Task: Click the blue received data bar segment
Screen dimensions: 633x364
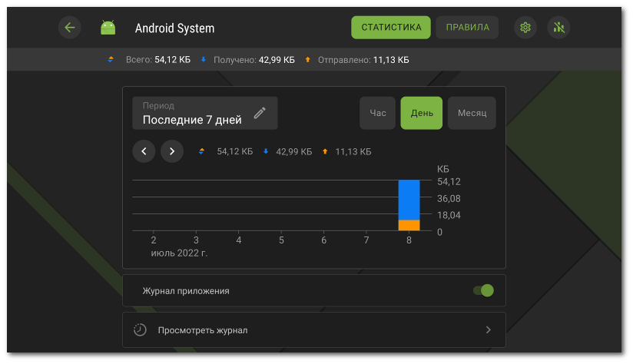Action: pos(409,200)
